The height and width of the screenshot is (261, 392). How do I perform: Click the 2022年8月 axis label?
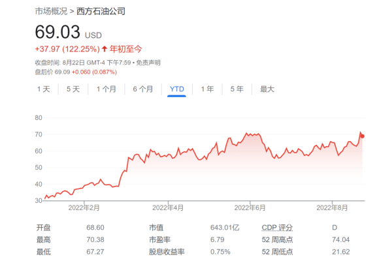click(332, 207)
